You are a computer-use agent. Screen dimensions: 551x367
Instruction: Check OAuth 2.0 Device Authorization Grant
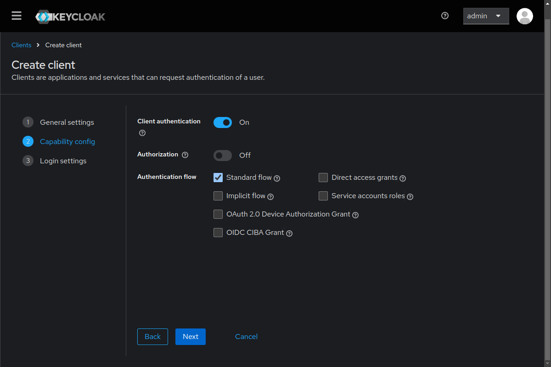[x=218, y=214]
